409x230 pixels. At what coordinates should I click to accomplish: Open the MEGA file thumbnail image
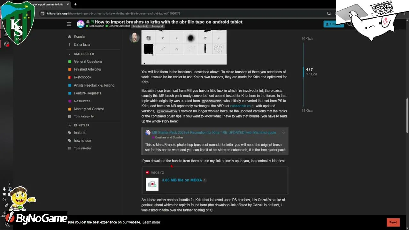[152, 184]
